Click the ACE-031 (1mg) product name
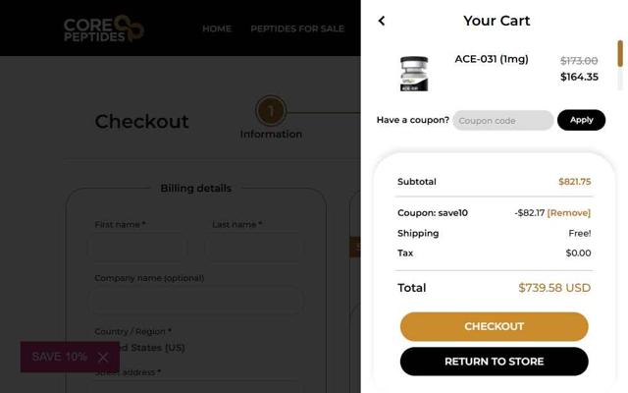The height and width of the screenshot is (393, 628). click(491, 59)
